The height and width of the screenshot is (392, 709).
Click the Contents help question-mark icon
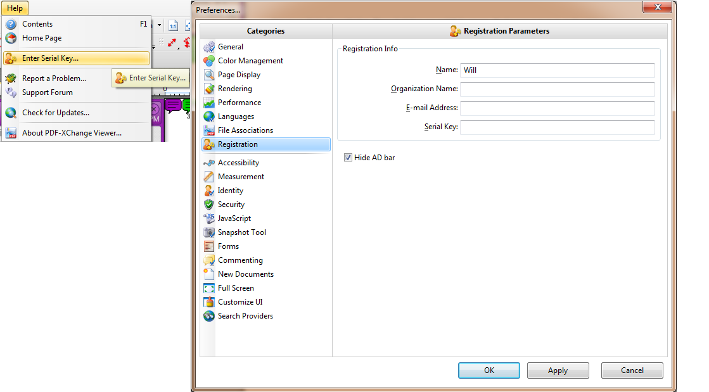pyautogui.click(x=11, y=24)
